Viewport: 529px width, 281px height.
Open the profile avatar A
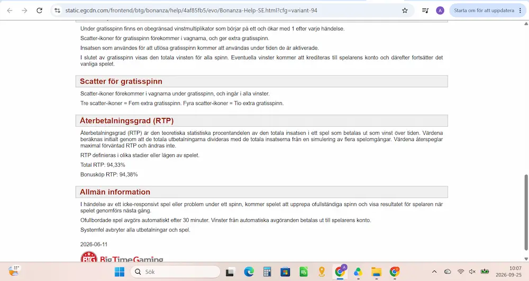click(x=440, y=11)
